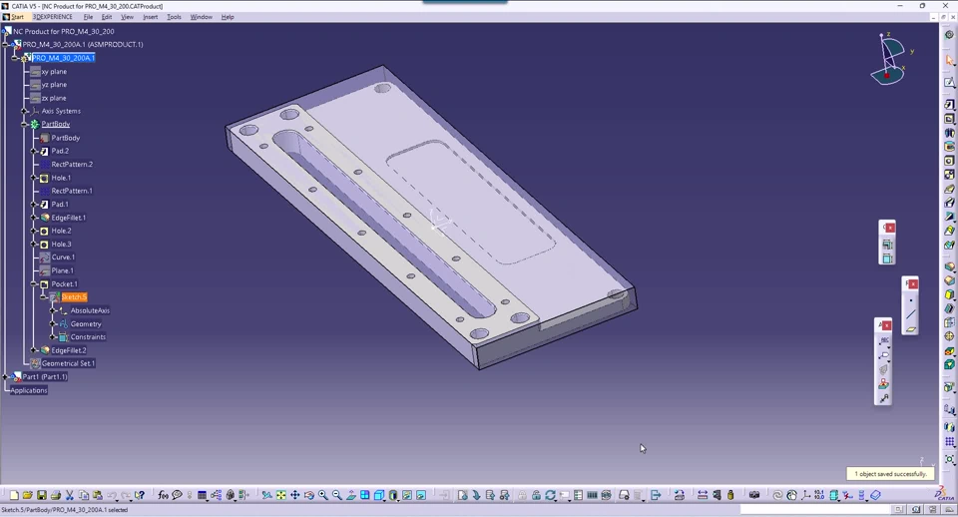Screen dimensions: 958x517
Task: Click the Update refresh arrows icon
Action: [x=551, y=495]
